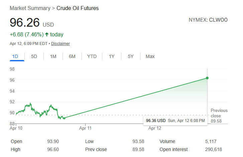Show the Max range chart
This screenshot has height=157, width=243.
point(150,56)
